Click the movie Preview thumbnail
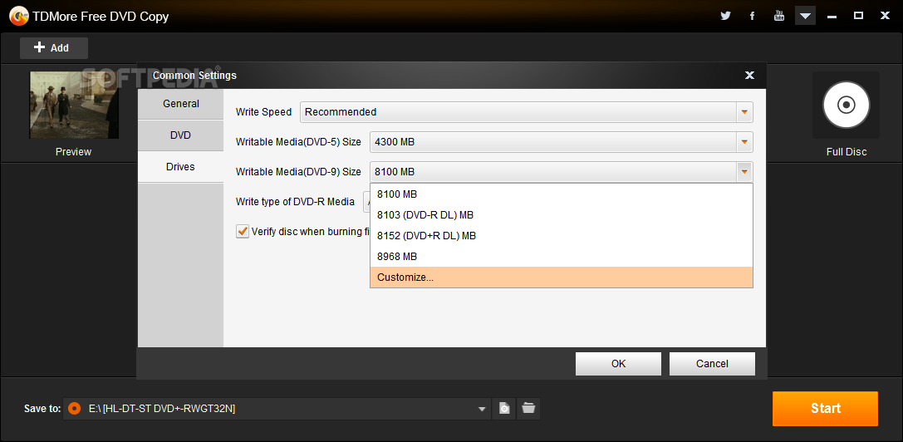 [74, 105]
